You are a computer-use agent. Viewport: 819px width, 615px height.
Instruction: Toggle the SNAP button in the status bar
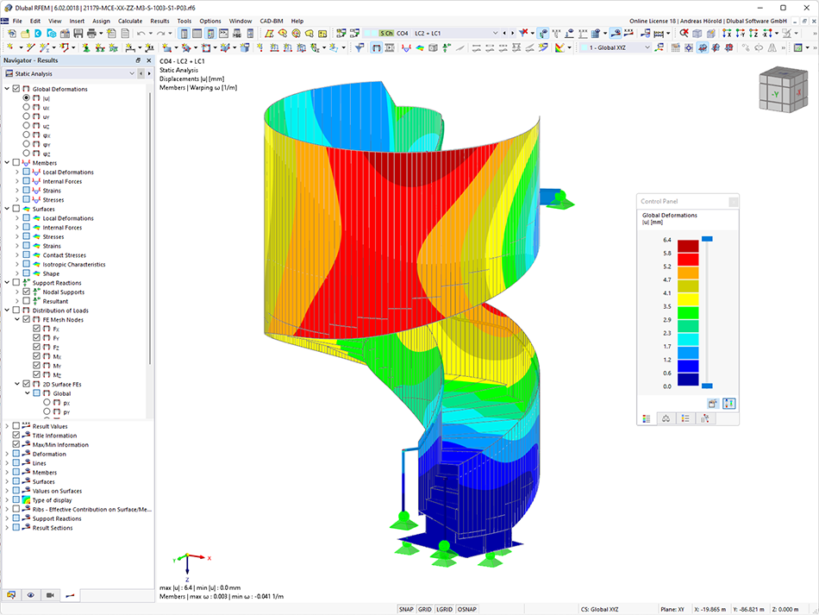(406, 609)
